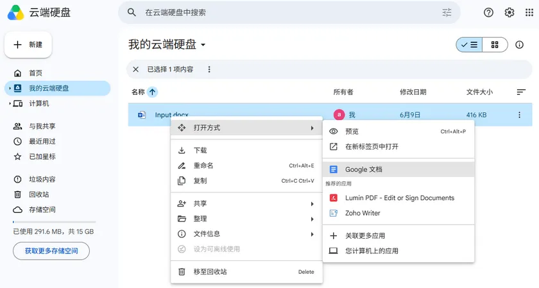Choose 下载 from context menu

click(x=246, y=150)
